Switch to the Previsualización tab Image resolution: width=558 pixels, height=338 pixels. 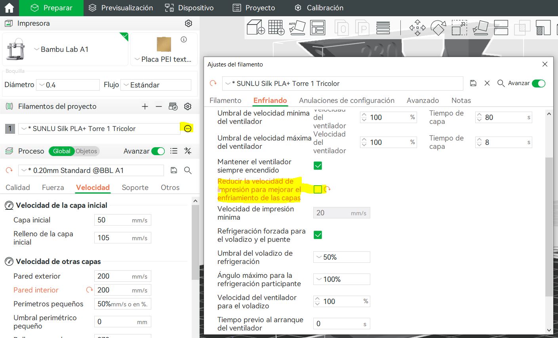[120, 8]
